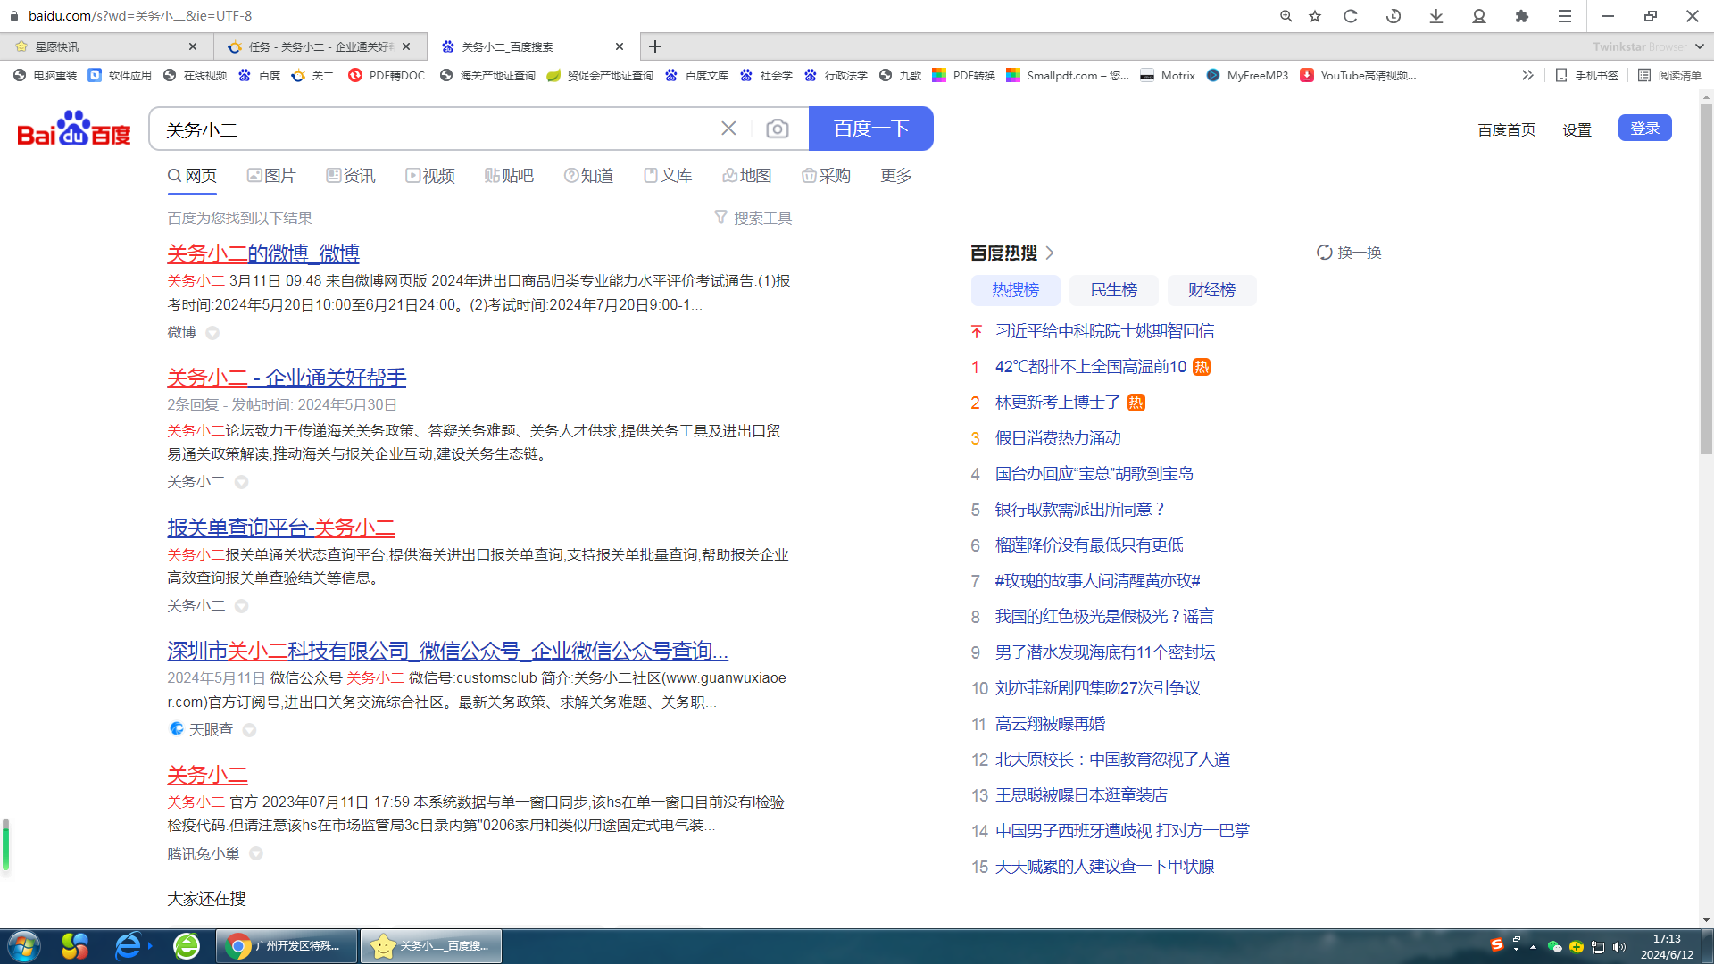The width and height of the screenshot is (1714, 964).
Task: Select the 知道 search category
Action: (588, 176)
